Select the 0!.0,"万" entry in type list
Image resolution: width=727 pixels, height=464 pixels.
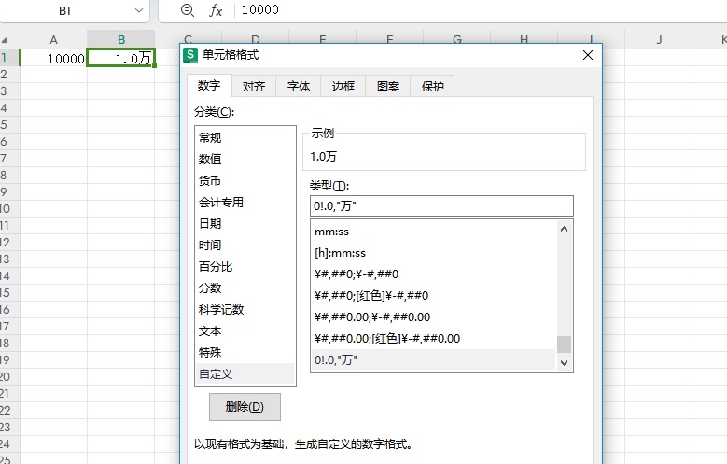pos(433,360)
